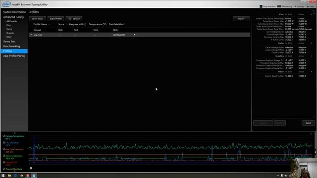Open File Explorer from the taskbar
This screenshot has height=178, width=317.
[x=9, y=176]
